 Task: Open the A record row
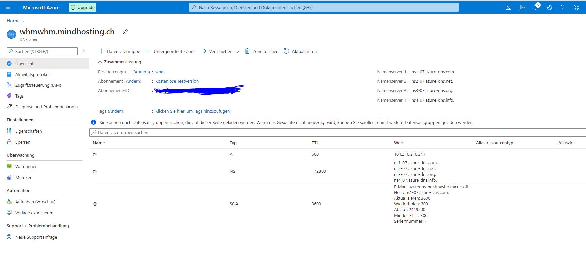point(337,154)
